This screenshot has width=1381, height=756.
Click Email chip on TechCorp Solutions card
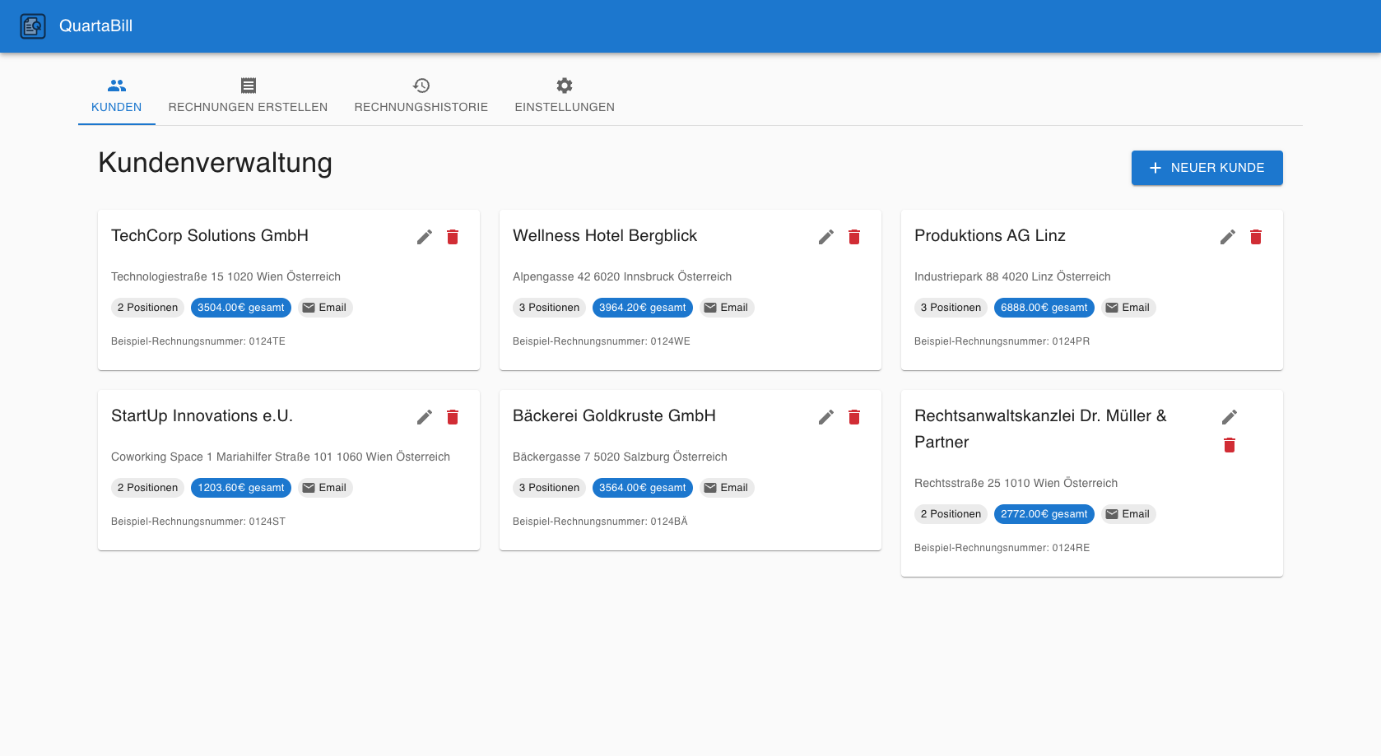(325, 308)
